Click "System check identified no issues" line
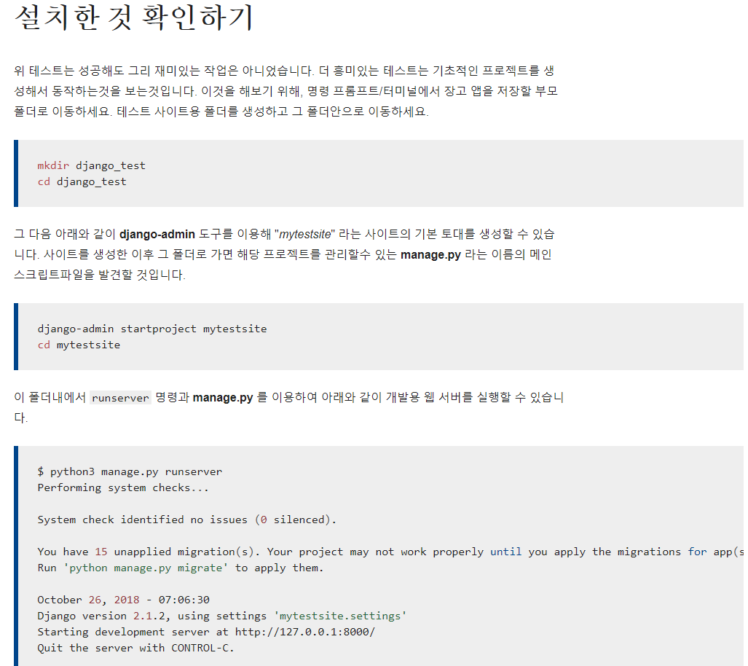Screen dimensions: 748x666 [186, 520]
